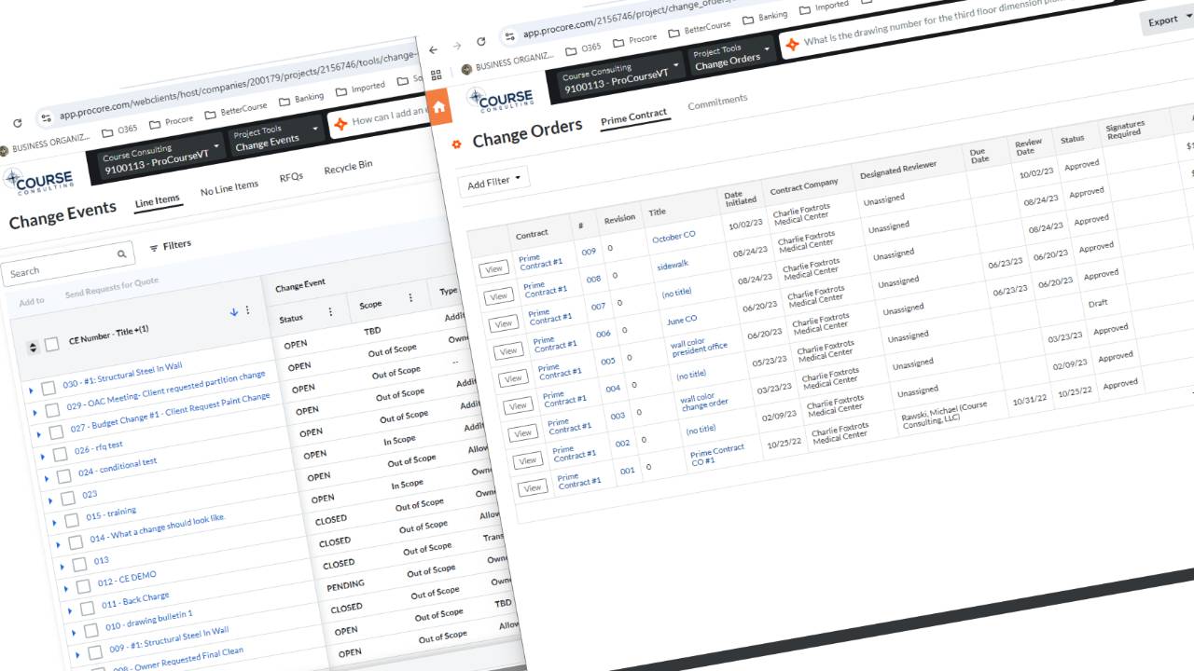Check the box for 030 - #1: Structural Steel In Wall
Image resolution: width=1194 pixels, height=671 pixels.
(49, 388)
